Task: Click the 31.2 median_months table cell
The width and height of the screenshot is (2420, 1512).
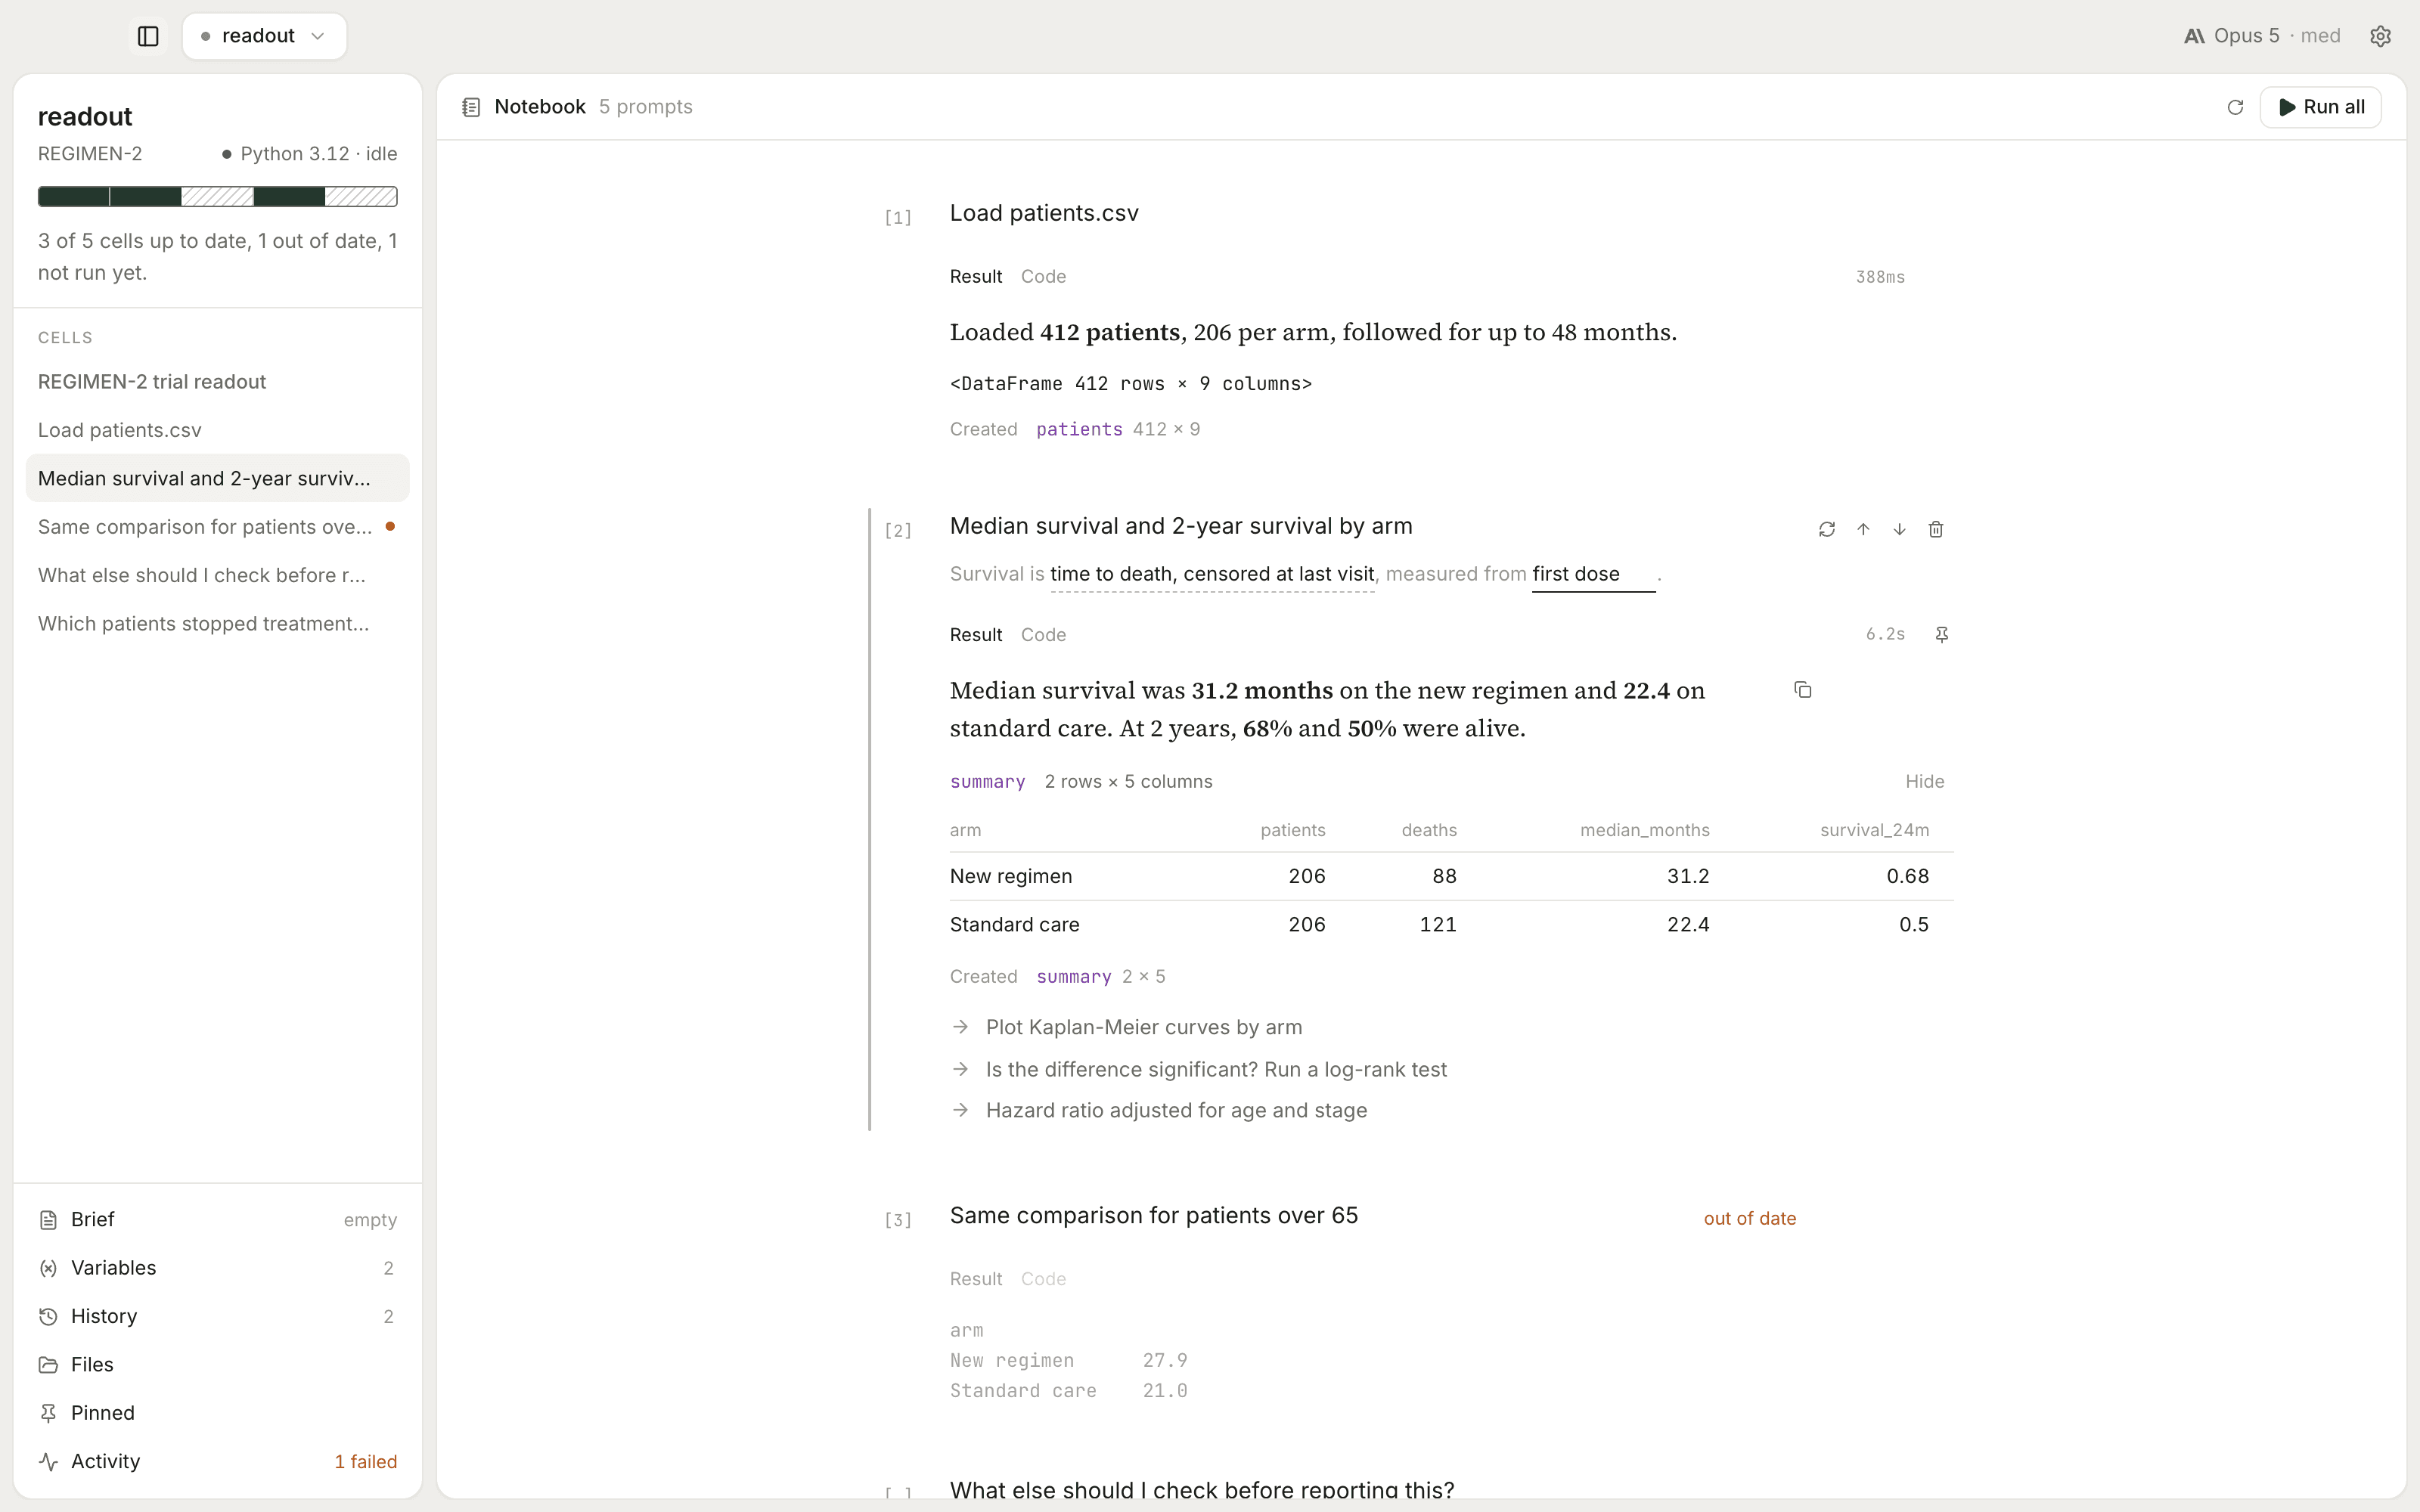Action: pos(1688,876)
